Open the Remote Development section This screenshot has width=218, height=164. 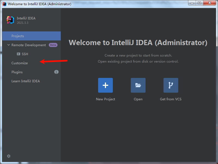click(x=31, y=45)
